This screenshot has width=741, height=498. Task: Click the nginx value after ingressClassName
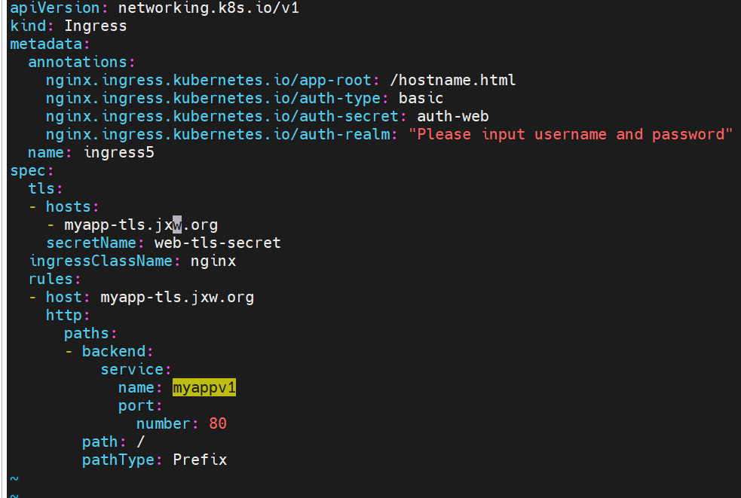[213, 261]
